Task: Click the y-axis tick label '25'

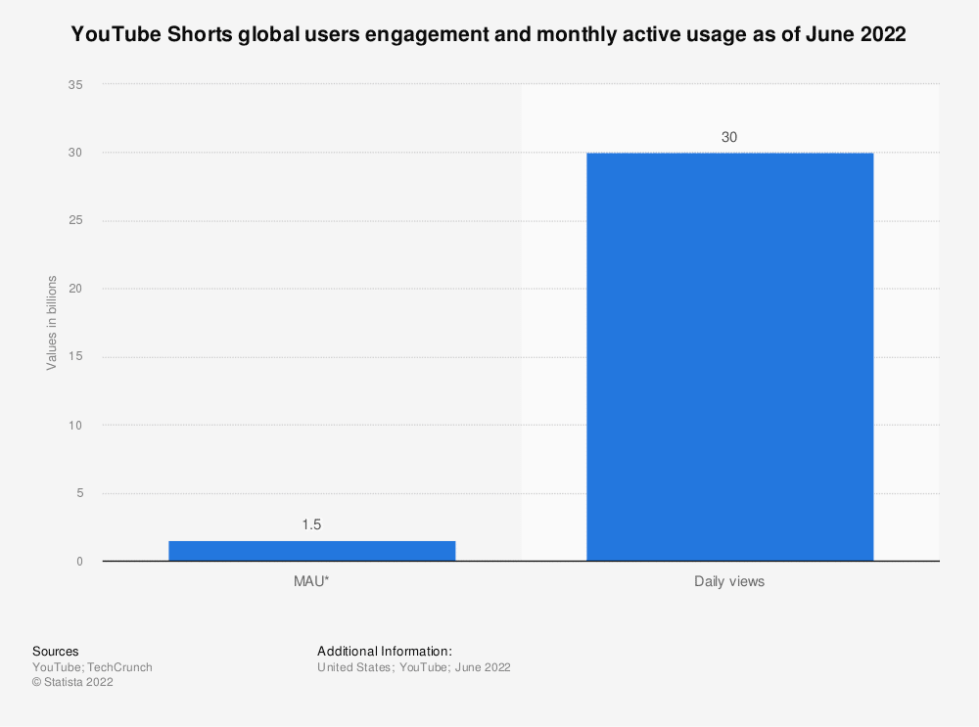Action: (x=75, y=221)
